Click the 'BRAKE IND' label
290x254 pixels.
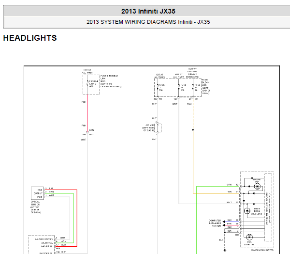(x=257, y=181)
